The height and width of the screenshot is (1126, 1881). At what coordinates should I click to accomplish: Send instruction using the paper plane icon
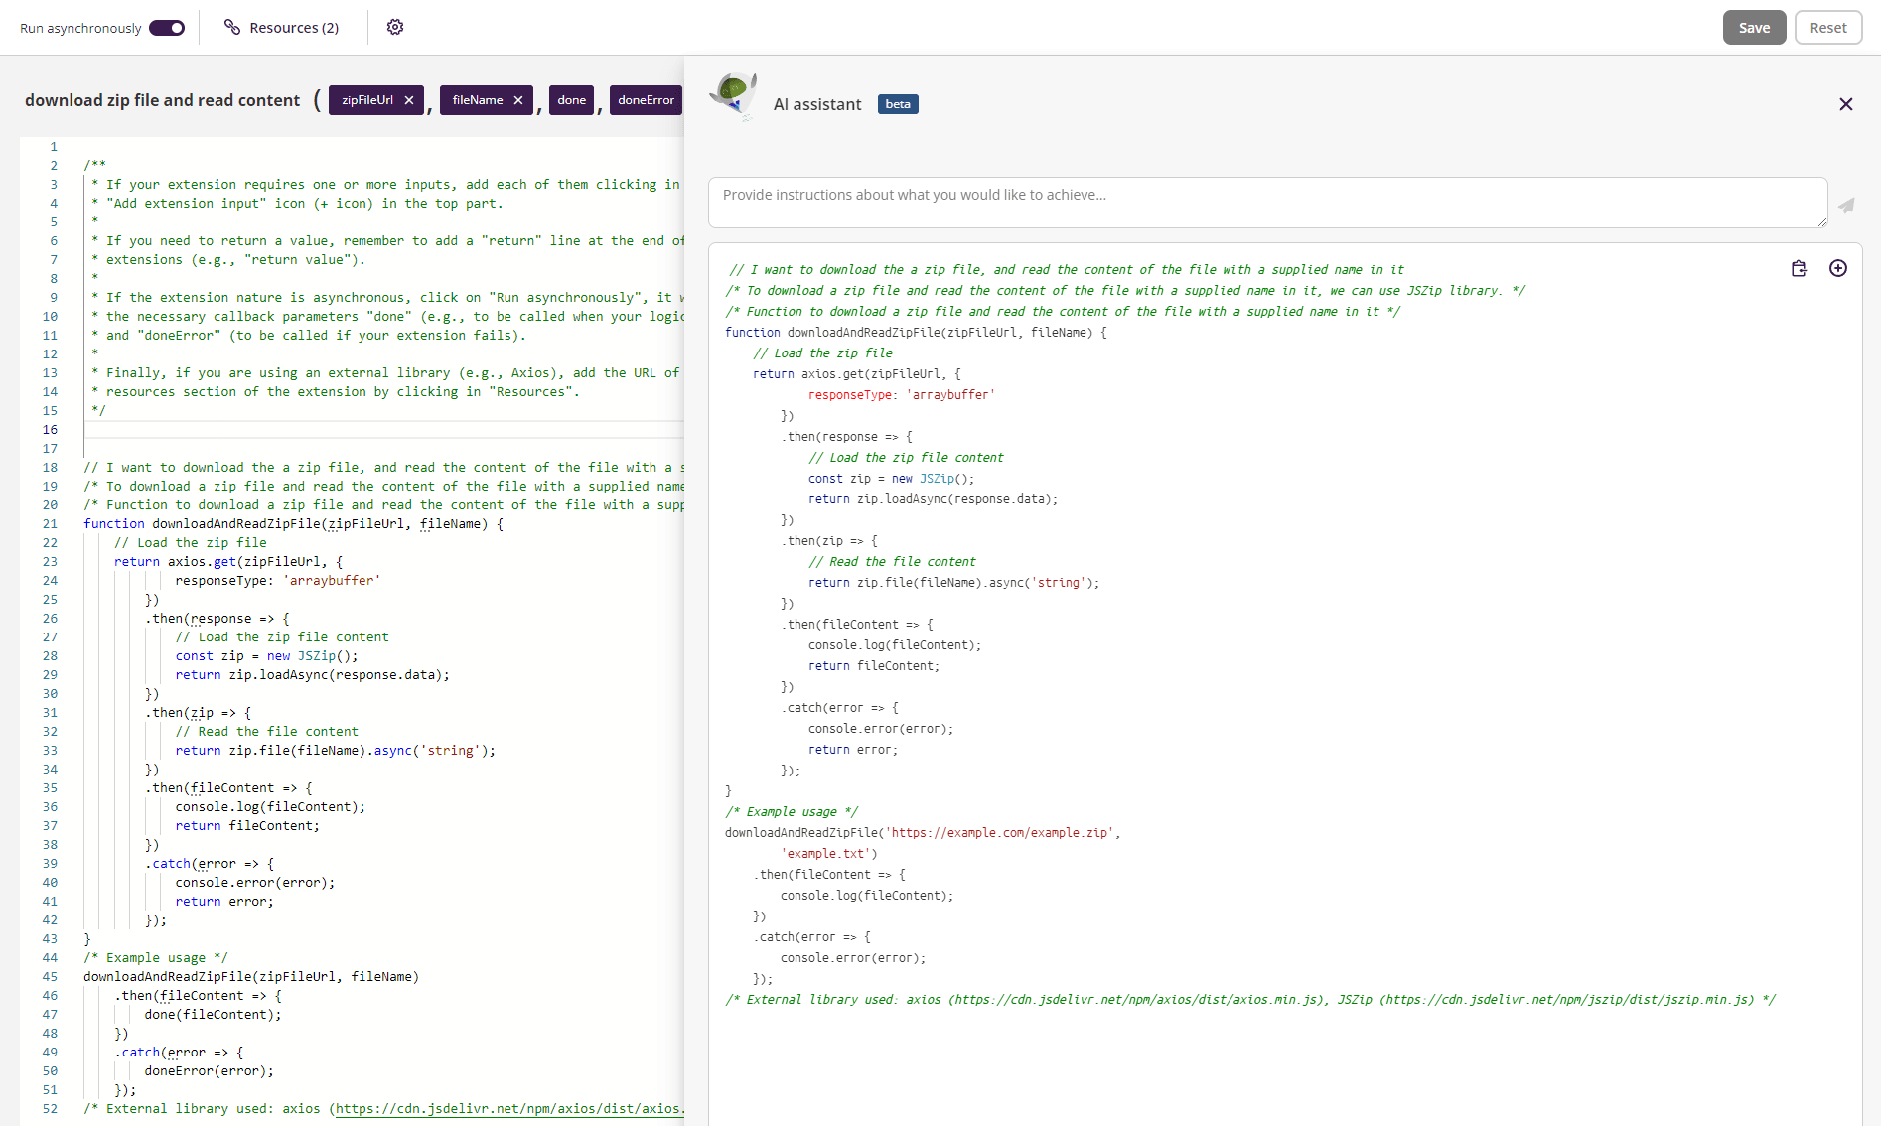coord(1847,206)
